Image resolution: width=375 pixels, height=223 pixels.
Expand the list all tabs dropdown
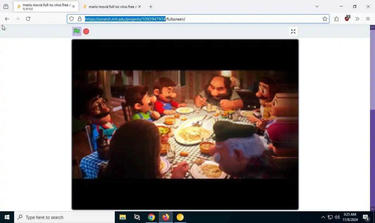(317, 6)
